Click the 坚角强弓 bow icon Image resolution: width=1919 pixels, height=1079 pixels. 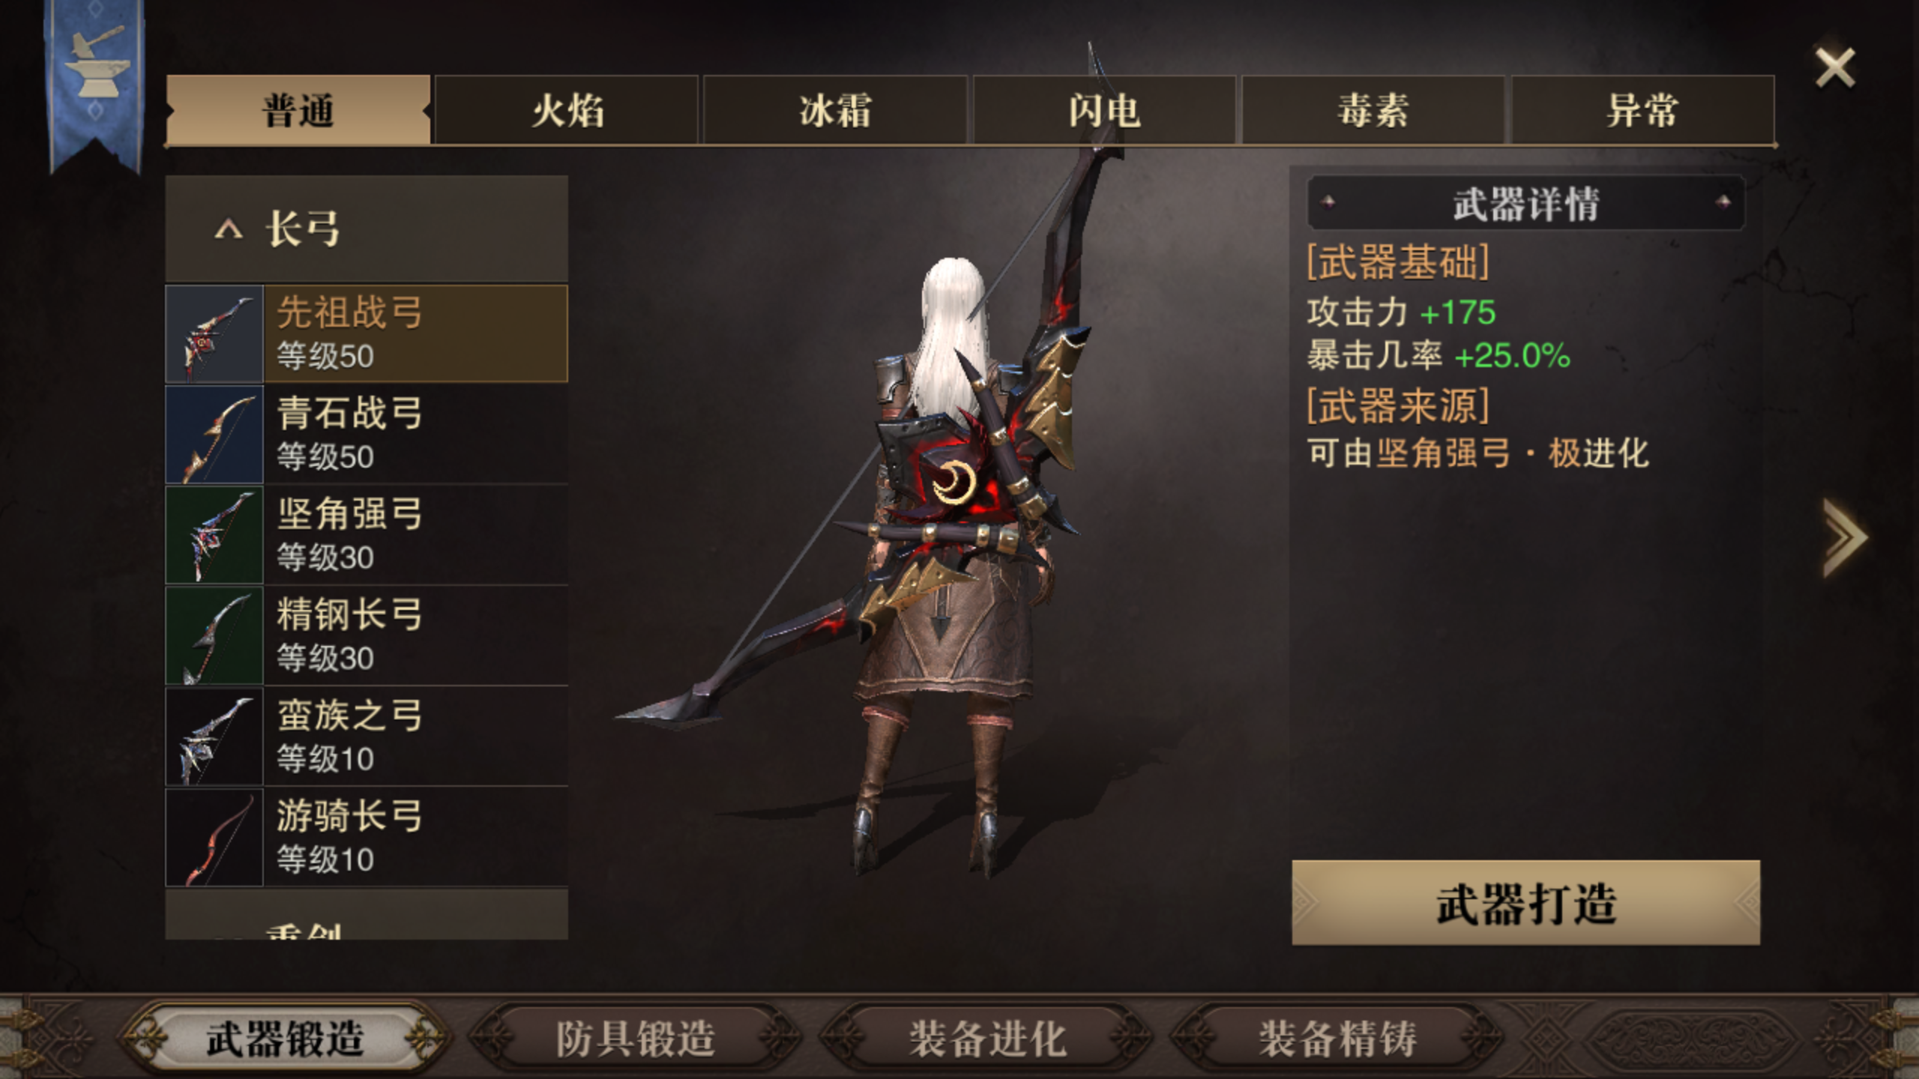click(x=214, y=535)
